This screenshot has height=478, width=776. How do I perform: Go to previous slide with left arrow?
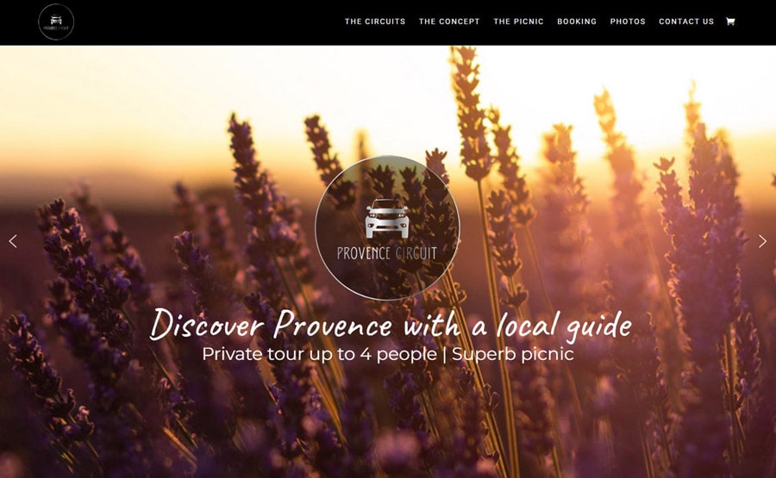point(13,241)
